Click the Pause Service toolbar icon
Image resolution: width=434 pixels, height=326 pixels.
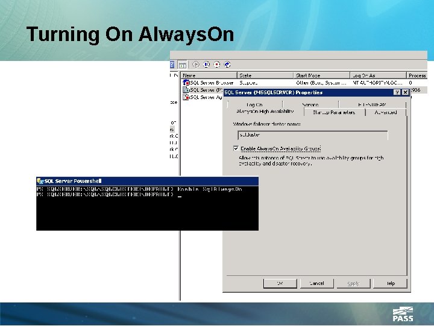[x=206, y=65]
